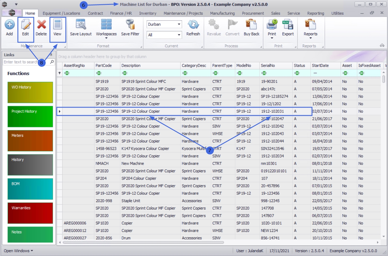Screen dimensions: 388x256
Task: Collapse the ribbon with the chevron
Action: [x=382, y=45]
